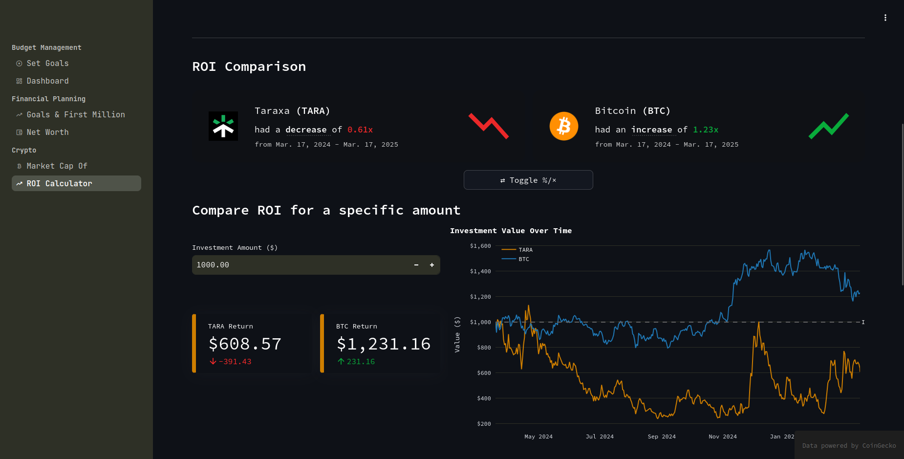Navigate to the Set Goals page

(48, 63)
